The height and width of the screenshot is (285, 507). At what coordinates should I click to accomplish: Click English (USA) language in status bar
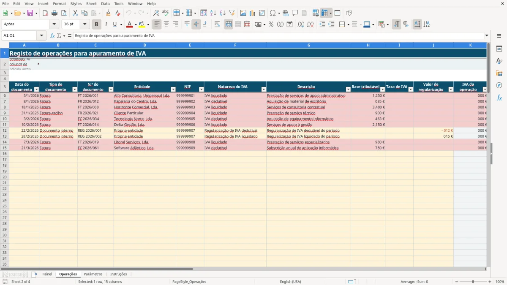[290, 282]
